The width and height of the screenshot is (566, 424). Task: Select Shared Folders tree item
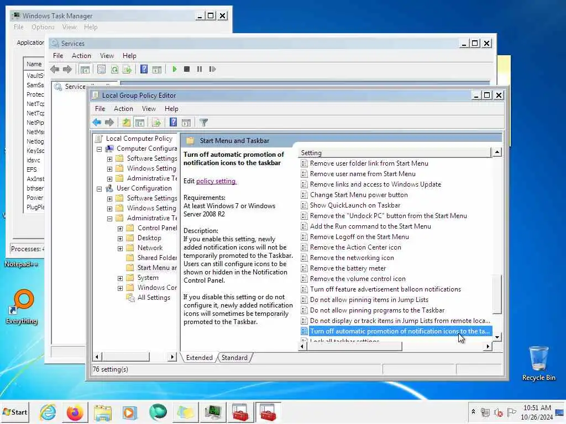(151, 258)
